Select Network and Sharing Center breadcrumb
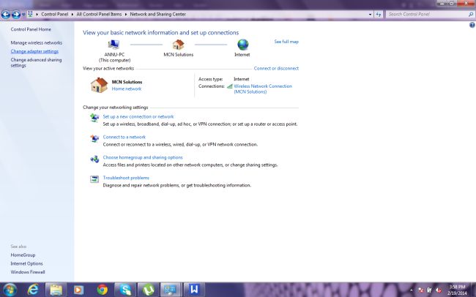The height and width of the screenshot is (297, 476). click(158, 14)
